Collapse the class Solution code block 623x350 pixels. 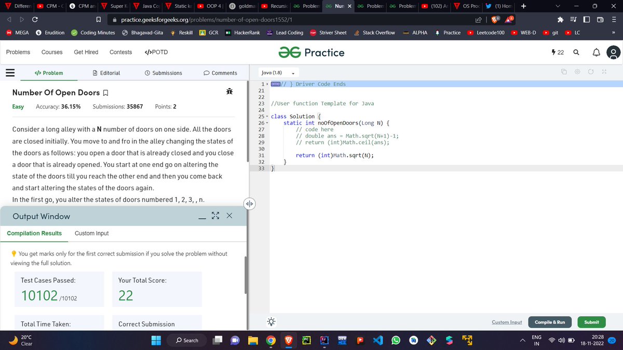pyautogui.click(x=267, y=116)
